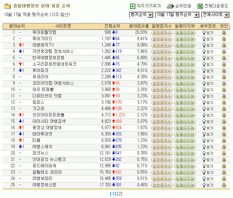Image resolution: width=233 pixels, height=198 pixels.
Task: Click 일방문자수 button for 한국여행정보은행
Action: pos(162,58)
